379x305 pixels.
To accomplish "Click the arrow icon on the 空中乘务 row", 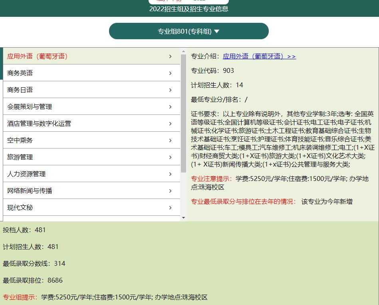I will tap(171, 140).
